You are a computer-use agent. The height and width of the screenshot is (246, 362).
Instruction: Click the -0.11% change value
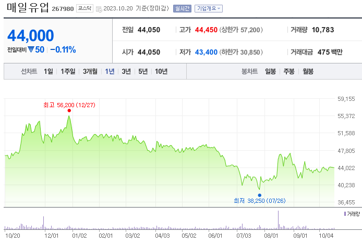point(63,50)
